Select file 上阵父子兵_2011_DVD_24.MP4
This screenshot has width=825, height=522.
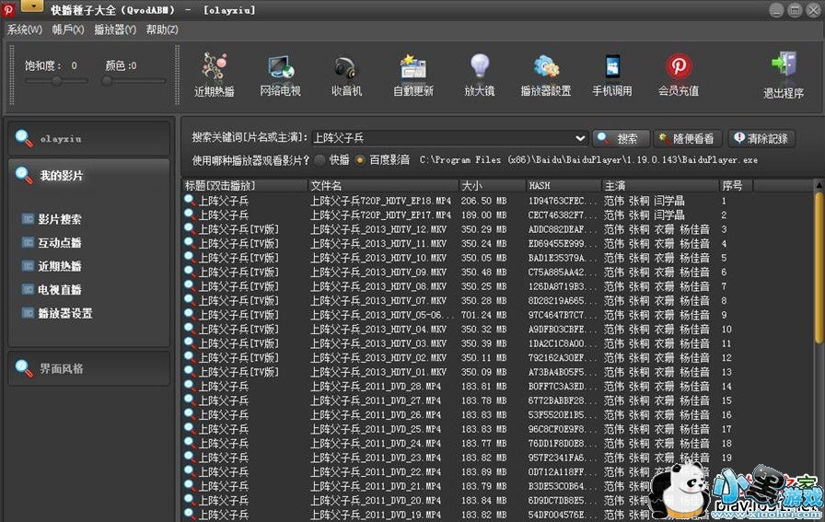tap(376, 444)
